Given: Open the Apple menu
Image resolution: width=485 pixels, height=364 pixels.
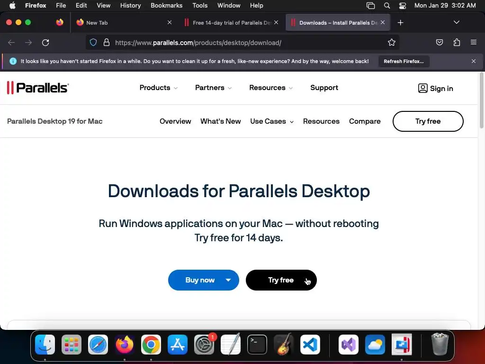Looking at the screenshot, I should 12,5.
